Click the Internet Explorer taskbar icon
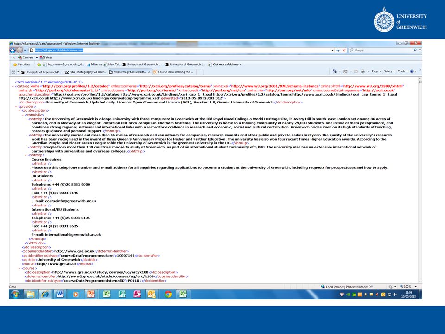445x334 pixels. [45, 294]
